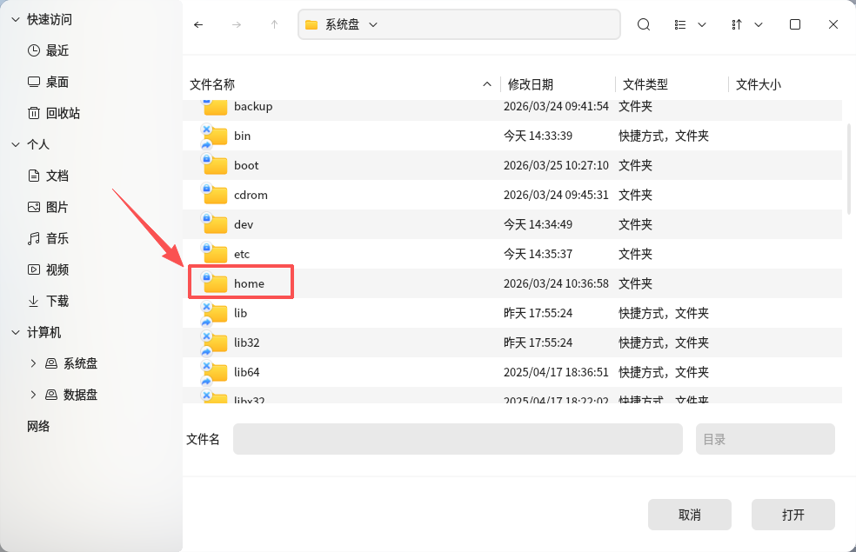Viewport: 856px width, 552px height.
Task: Click the Open (打开) button
Action: 792,515
